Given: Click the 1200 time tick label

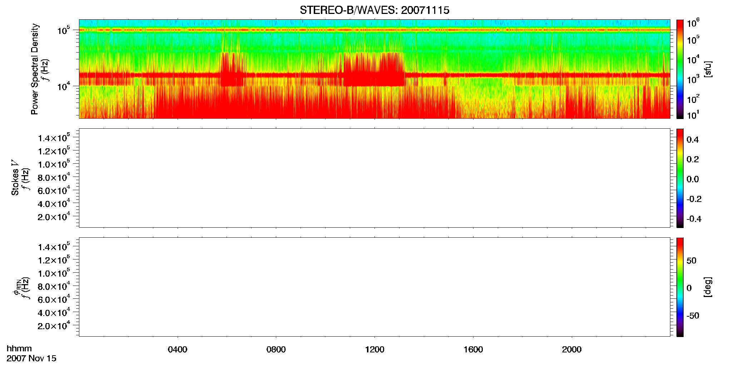Looking at the screenshot, I should tap(374, 350).
